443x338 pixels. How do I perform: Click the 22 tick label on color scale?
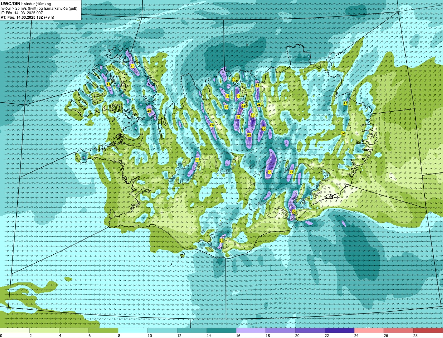[x=327, y=336]
